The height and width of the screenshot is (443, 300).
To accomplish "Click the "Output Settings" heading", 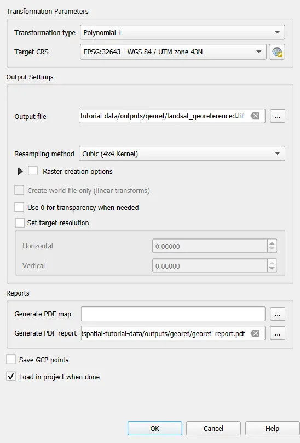I will pyautogui.click(x=30, y=77).
